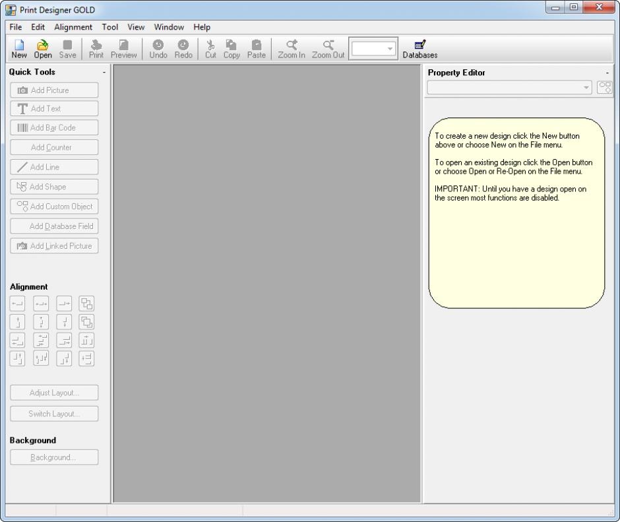Viewport: 620px width, 522px height.
Task: Open the Edit menu
Action: (38, 27)
